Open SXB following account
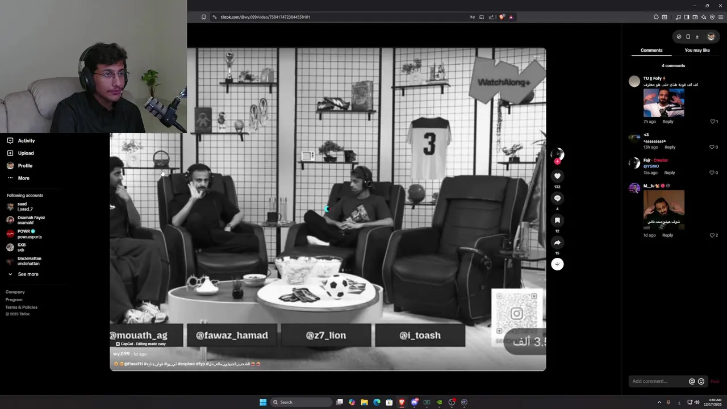This screenshot has height=409, width=727. pos(16,248)
